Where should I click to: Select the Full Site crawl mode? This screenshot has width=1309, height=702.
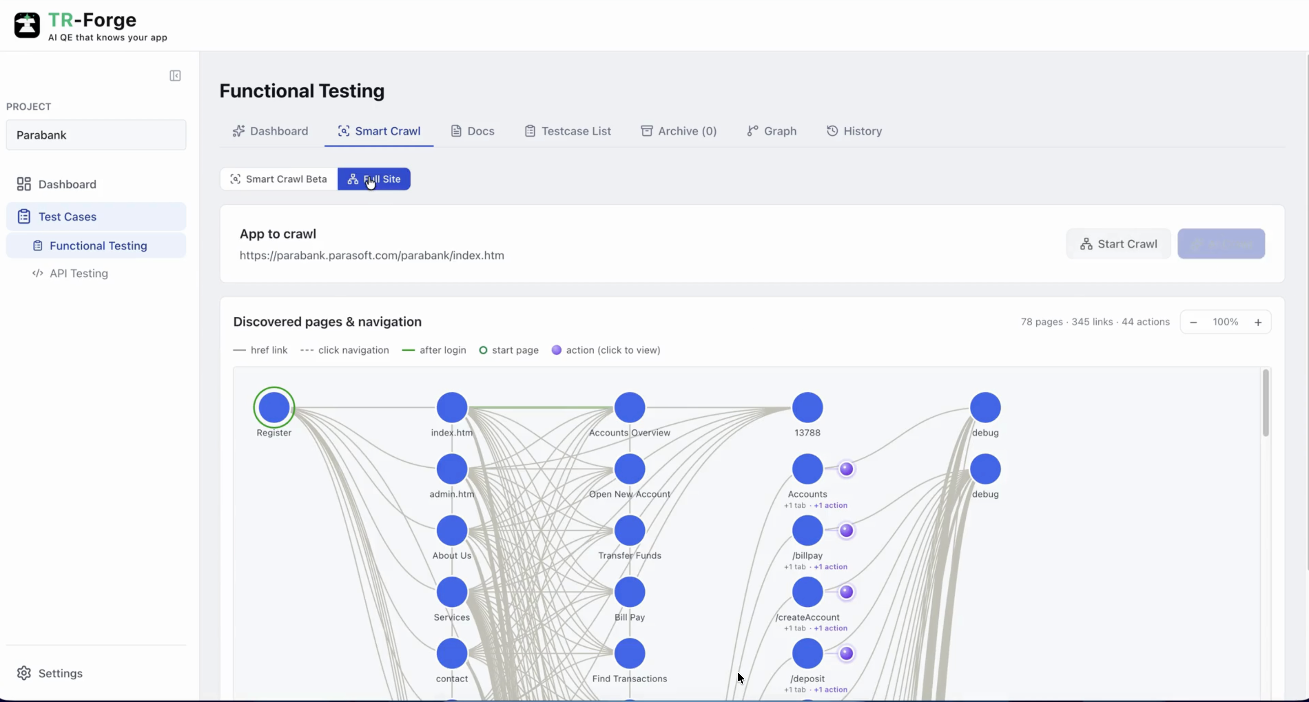coord(374,179)
